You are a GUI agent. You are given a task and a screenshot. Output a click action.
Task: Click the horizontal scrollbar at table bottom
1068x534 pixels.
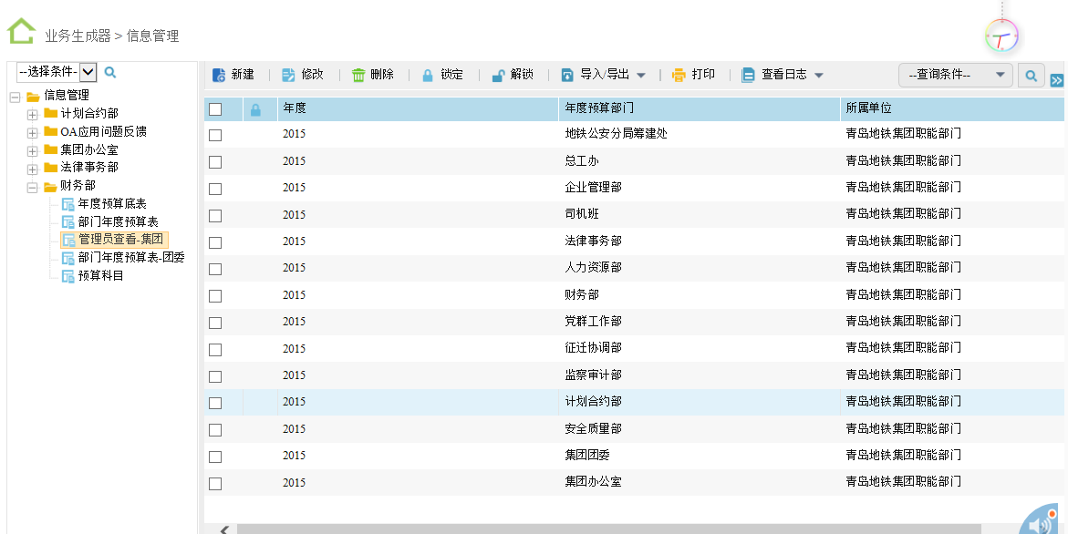pyautogui.click(x=602, y=529)
